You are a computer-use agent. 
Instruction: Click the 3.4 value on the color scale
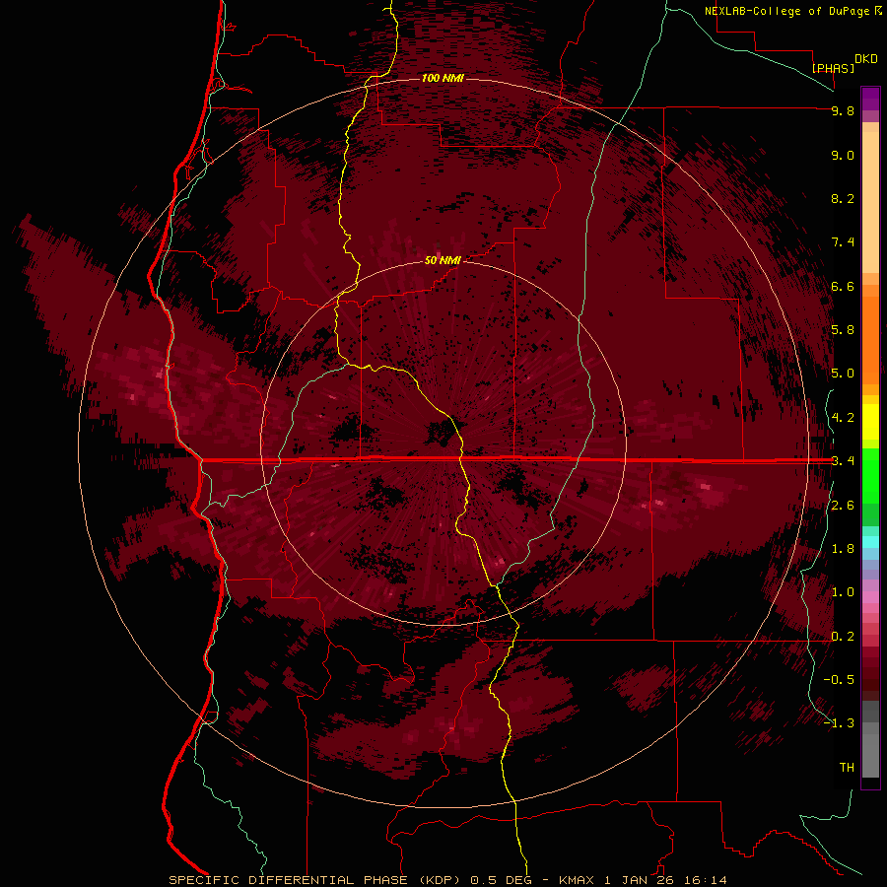(843, 461)
